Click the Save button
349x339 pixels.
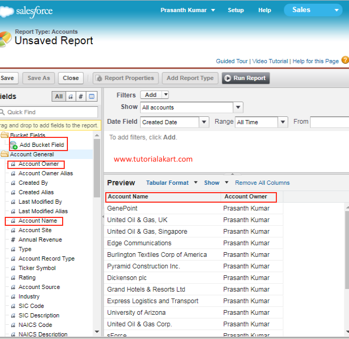[x=8, y=78]
